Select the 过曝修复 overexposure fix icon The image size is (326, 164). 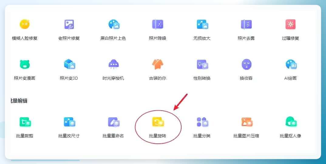(290, 24)
